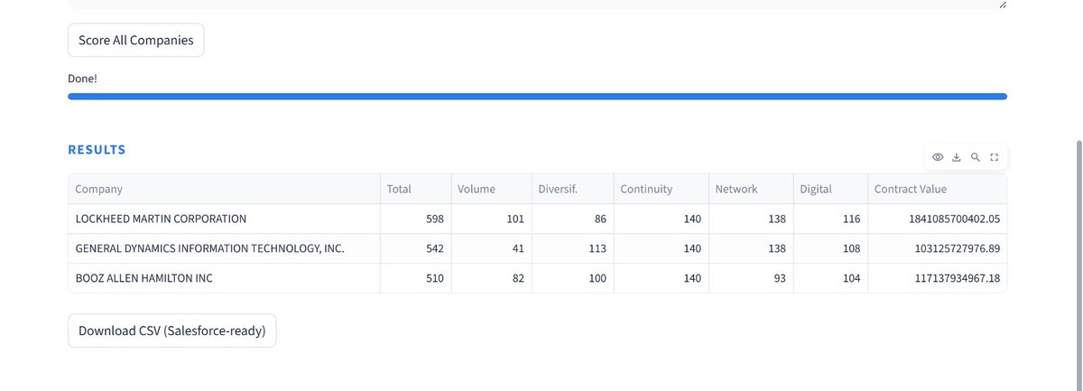1083x391 pixels.
Task: Grab the text area resize handle
Action: 1003,5
